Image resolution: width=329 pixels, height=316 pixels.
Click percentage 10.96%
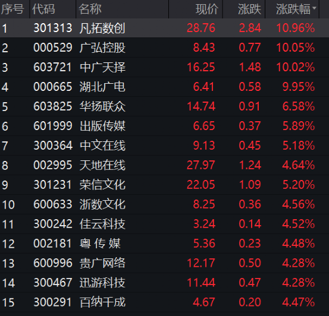point(296,28)
